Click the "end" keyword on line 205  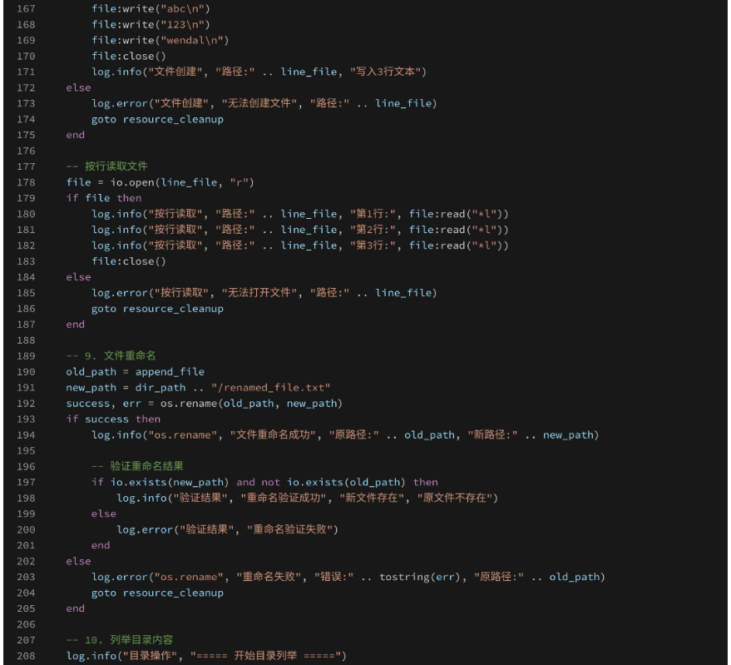pos(76,609)
